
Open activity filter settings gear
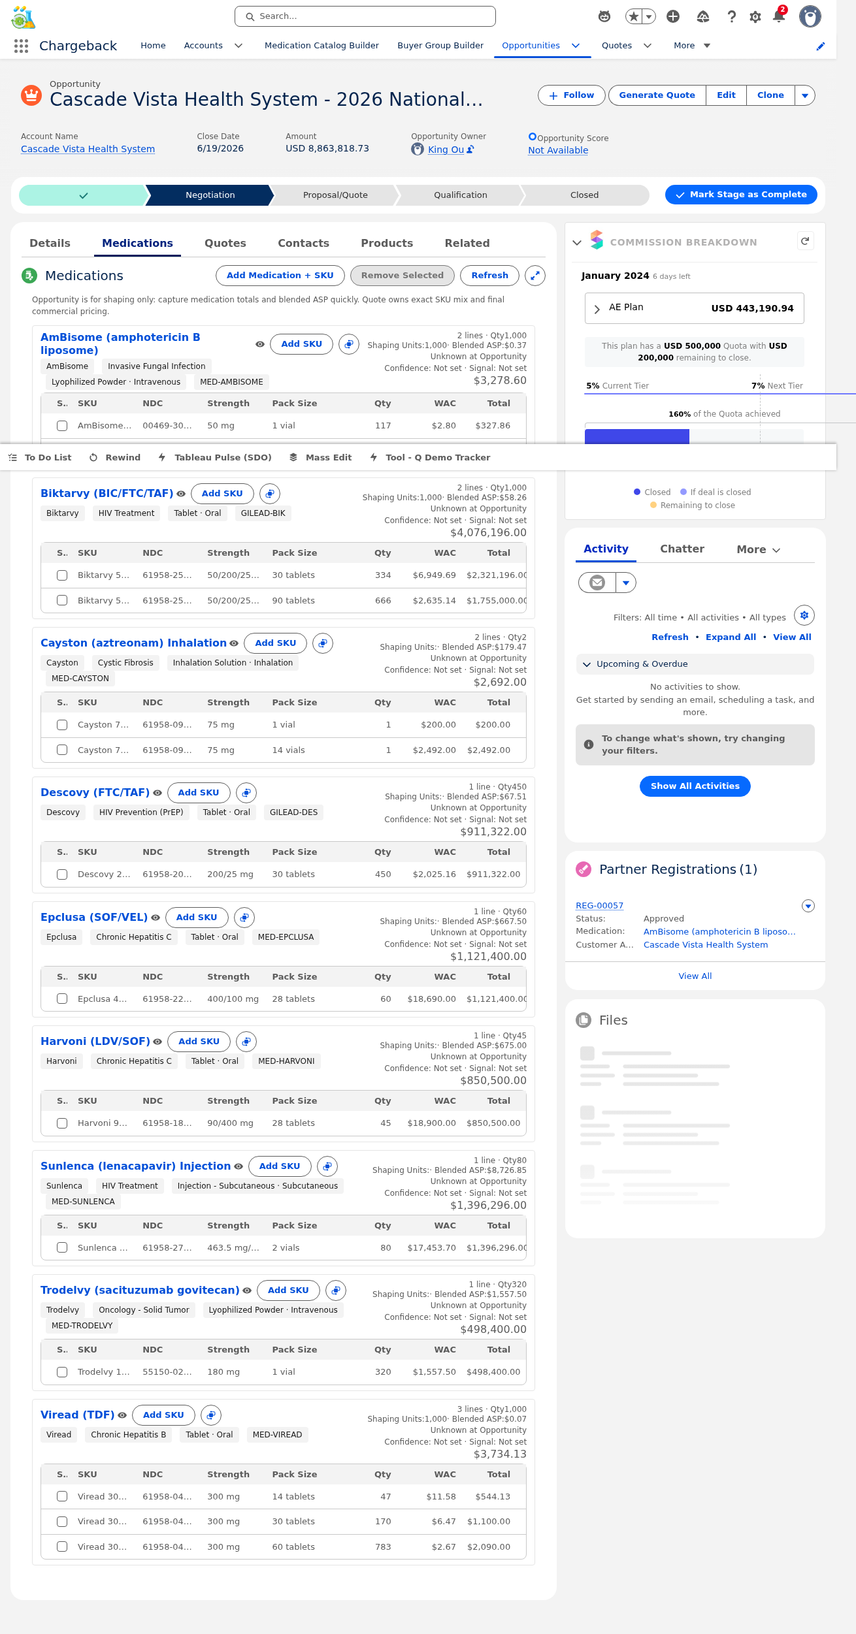tap(804, 615)
